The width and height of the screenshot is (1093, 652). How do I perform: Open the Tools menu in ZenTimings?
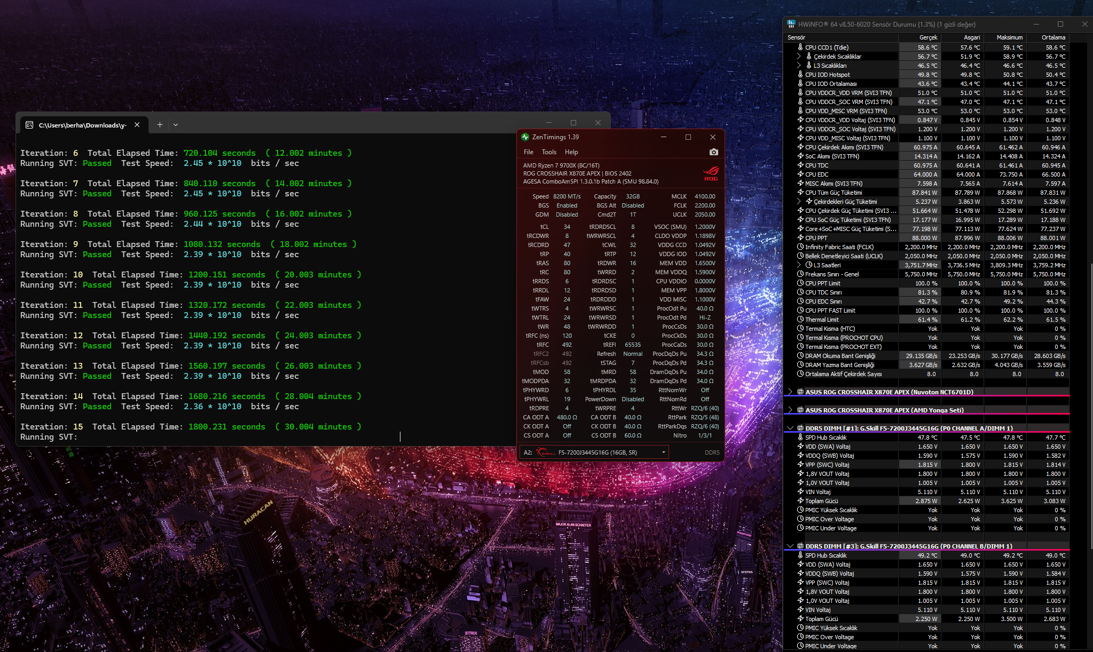click(x=549, y=152)
